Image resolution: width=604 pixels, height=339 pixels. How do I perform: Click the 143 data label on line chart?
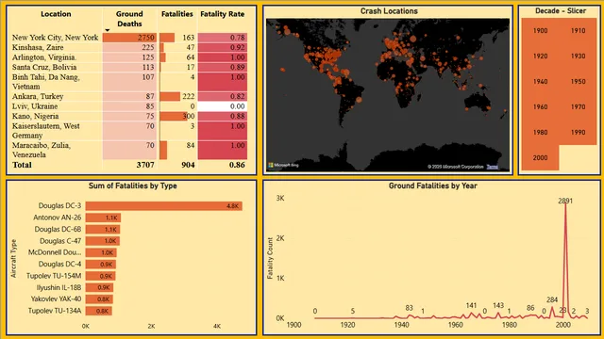pyautogui.click(x=498, y=305)
